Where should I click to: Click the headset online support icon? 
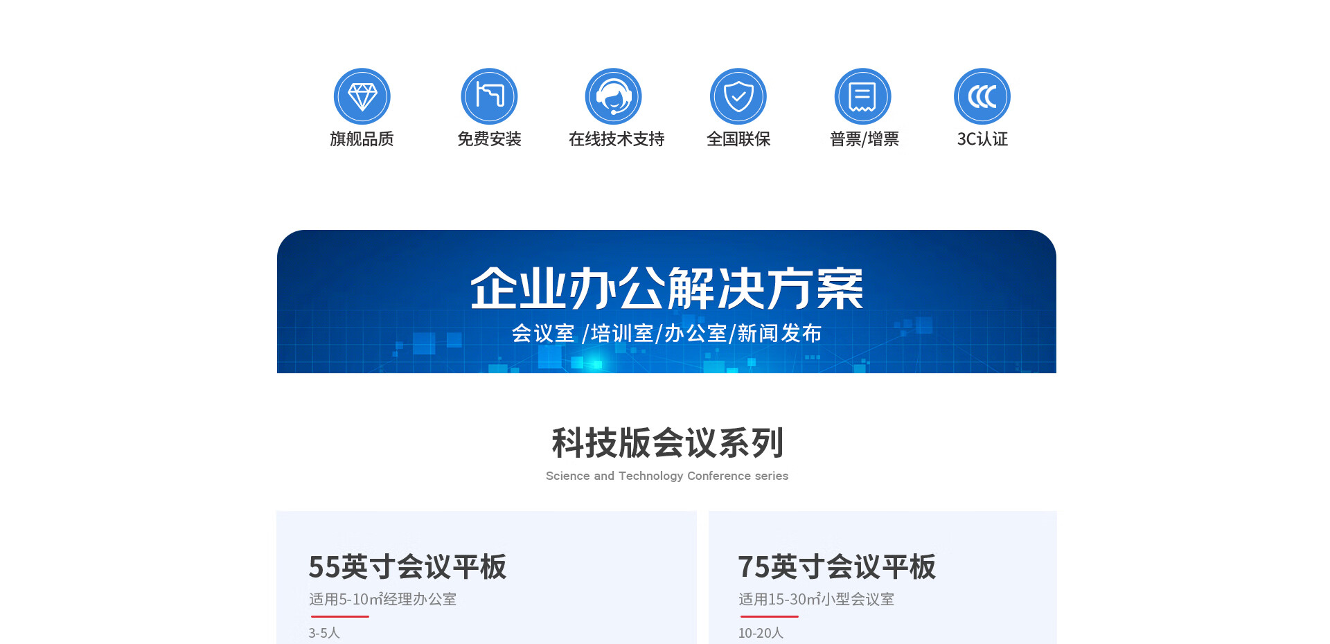click(x=613, y=96)
